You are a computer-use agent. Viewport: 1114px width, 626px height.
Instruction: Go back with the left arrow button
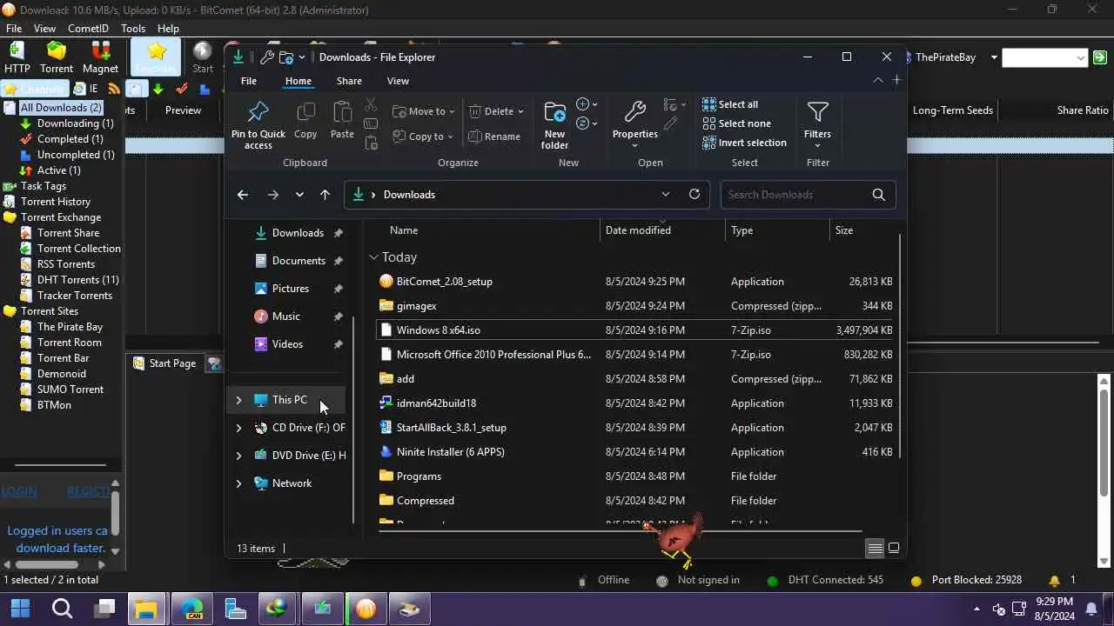(x=243, y=195)
